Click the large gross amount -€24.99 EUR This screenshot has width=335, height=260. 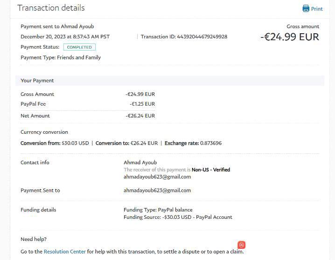click(x=290, y=37)
